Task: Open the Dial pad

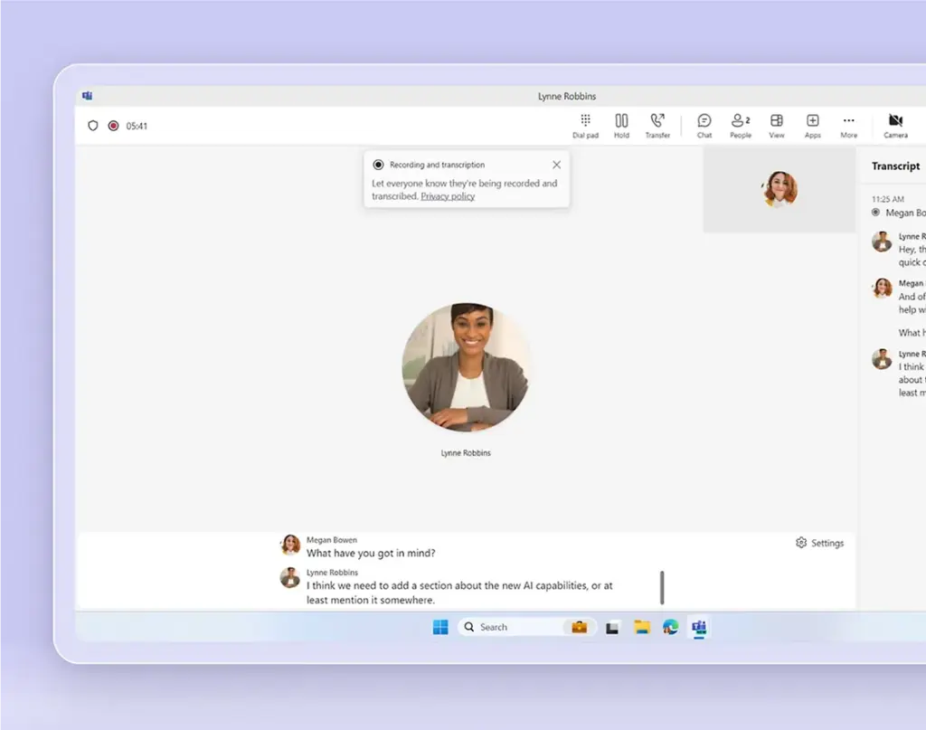Action: click(585, 126)
